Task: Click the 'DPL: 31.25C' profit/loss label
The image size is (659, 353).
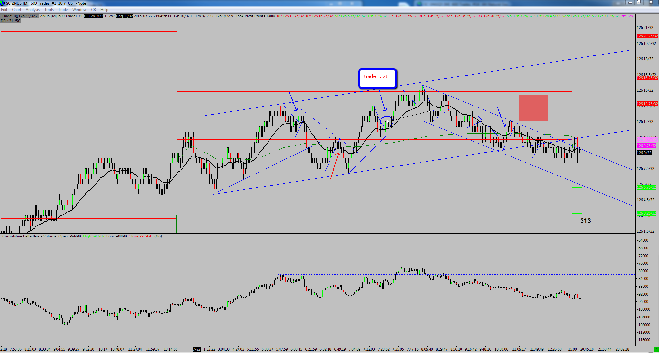Action: pyautogui.click(x=11, y=21)
